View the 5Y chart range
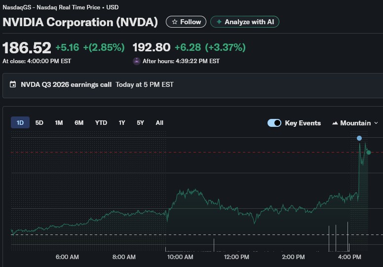This screenshot has height=267, width=383. [x=141, y=123]
